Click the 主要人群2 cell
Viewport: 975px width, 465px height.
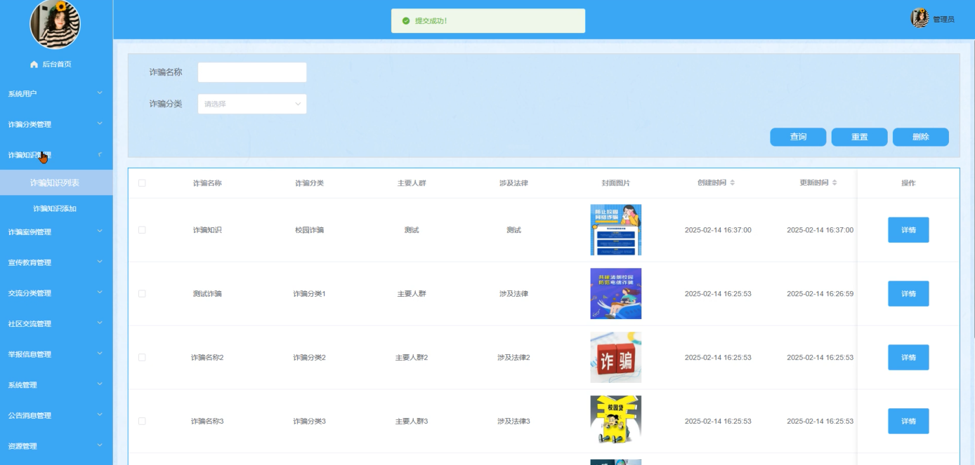(412, 358)
